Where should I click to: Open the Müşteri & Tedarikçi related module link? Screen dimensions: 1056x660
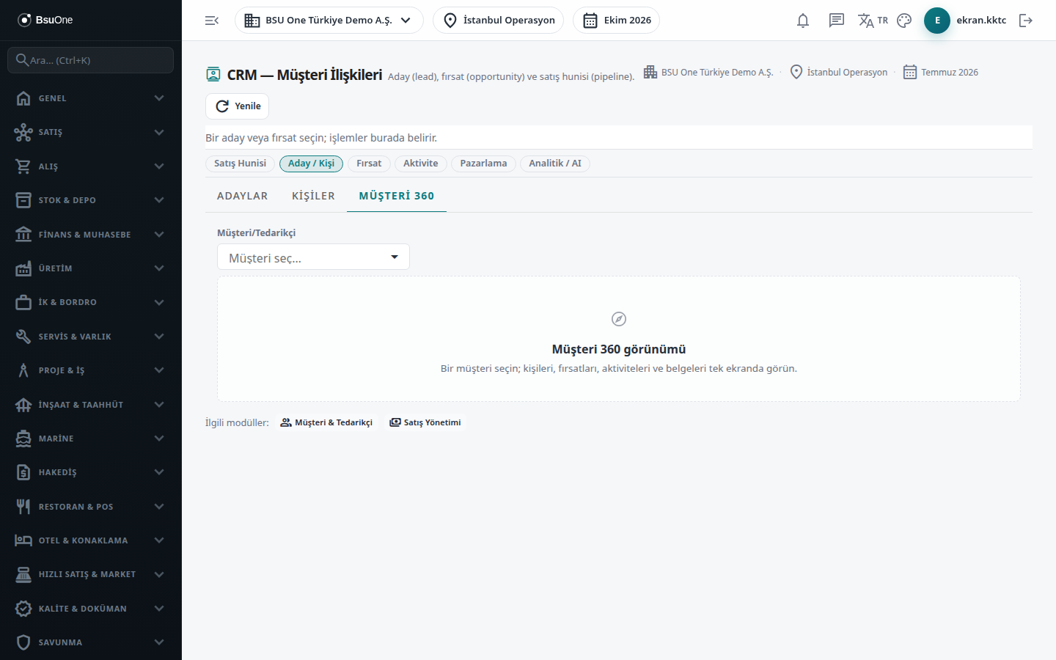326,422
